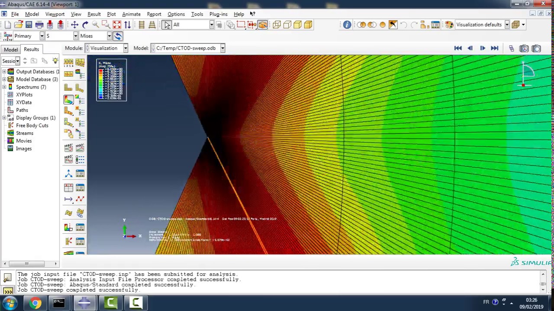Jump to the first frame
Image resolution: width=554 pixels, height=311 pixels.
tap(458, 48)
